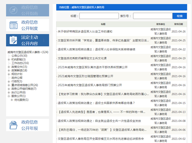The width and height of the screenshot is (192, 143).
Task: Open article 文登选派优秀教师辅导驻文士兵文化课
Action: pyautogui.click(x=82, y=58)
